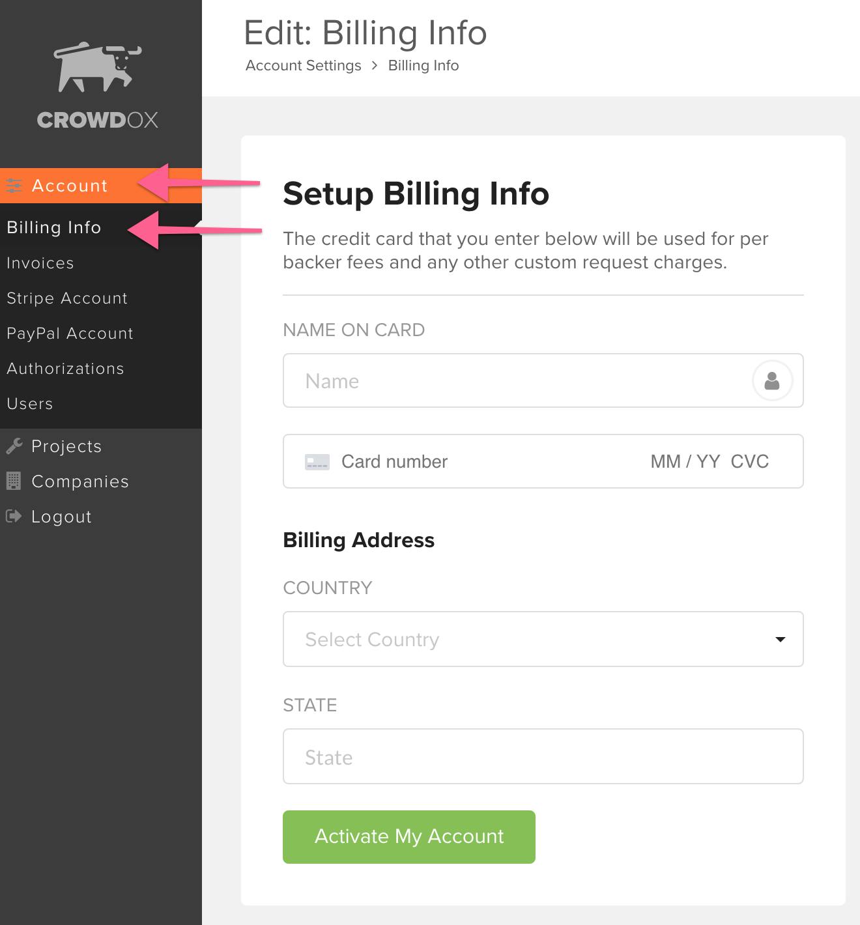Go to Stripe Account settings
Screen dimensions: 860x925
(x=67, y=298)
